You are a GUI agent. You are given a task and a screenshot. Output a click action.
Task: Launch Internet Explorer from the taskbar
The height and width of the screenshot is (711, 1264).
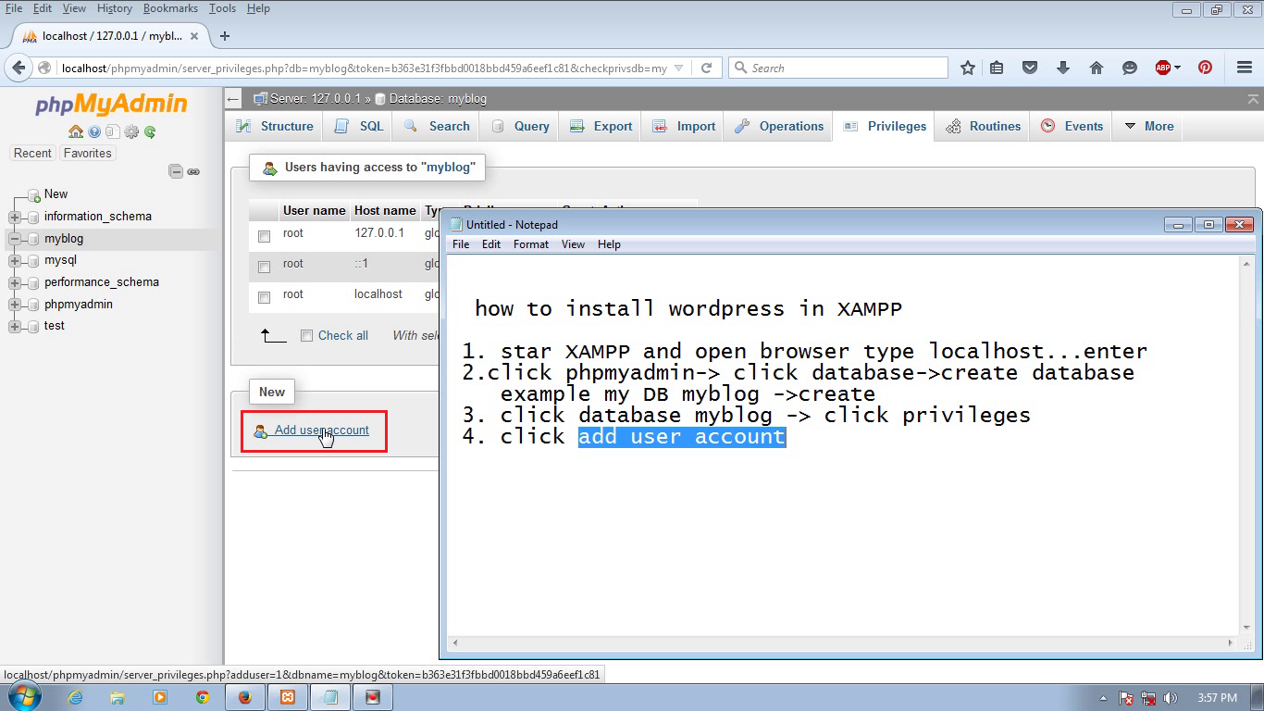(75, 697)
